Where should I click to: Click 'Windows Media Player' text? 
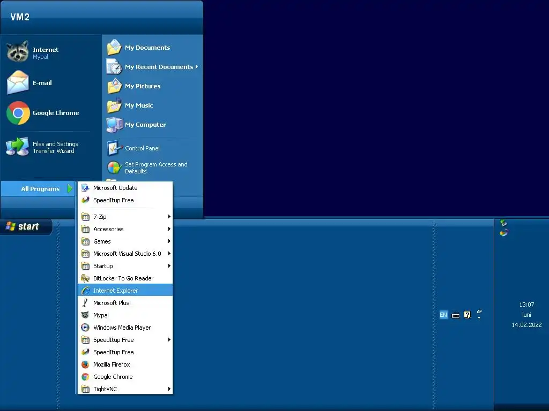coord(122,328)
